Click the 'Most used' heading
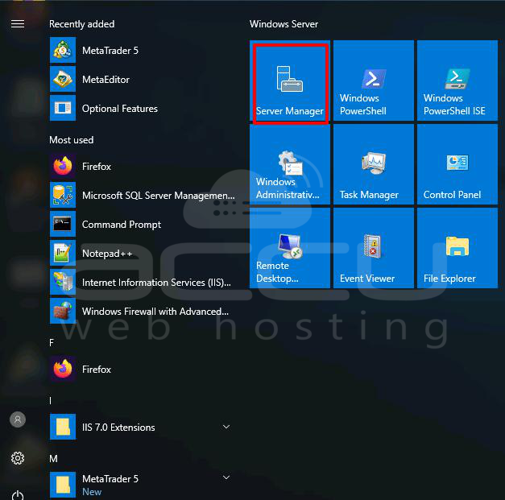505x500 pixels. [x=72, y=140]
